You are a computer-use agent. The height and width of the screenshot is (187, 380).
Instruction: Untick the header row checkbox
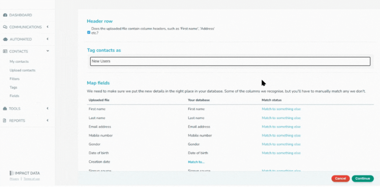89,33
